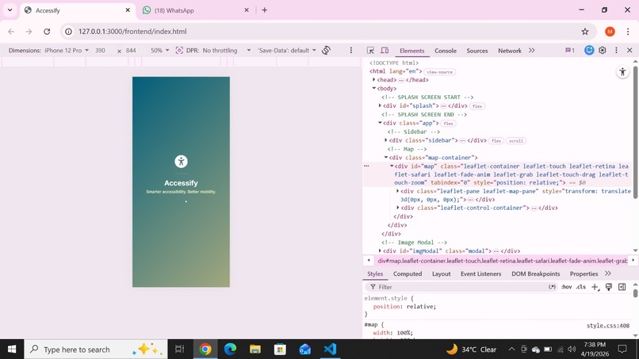Click the screen capture icon beside DPR

pyautogui.click(x=179, y=51)
